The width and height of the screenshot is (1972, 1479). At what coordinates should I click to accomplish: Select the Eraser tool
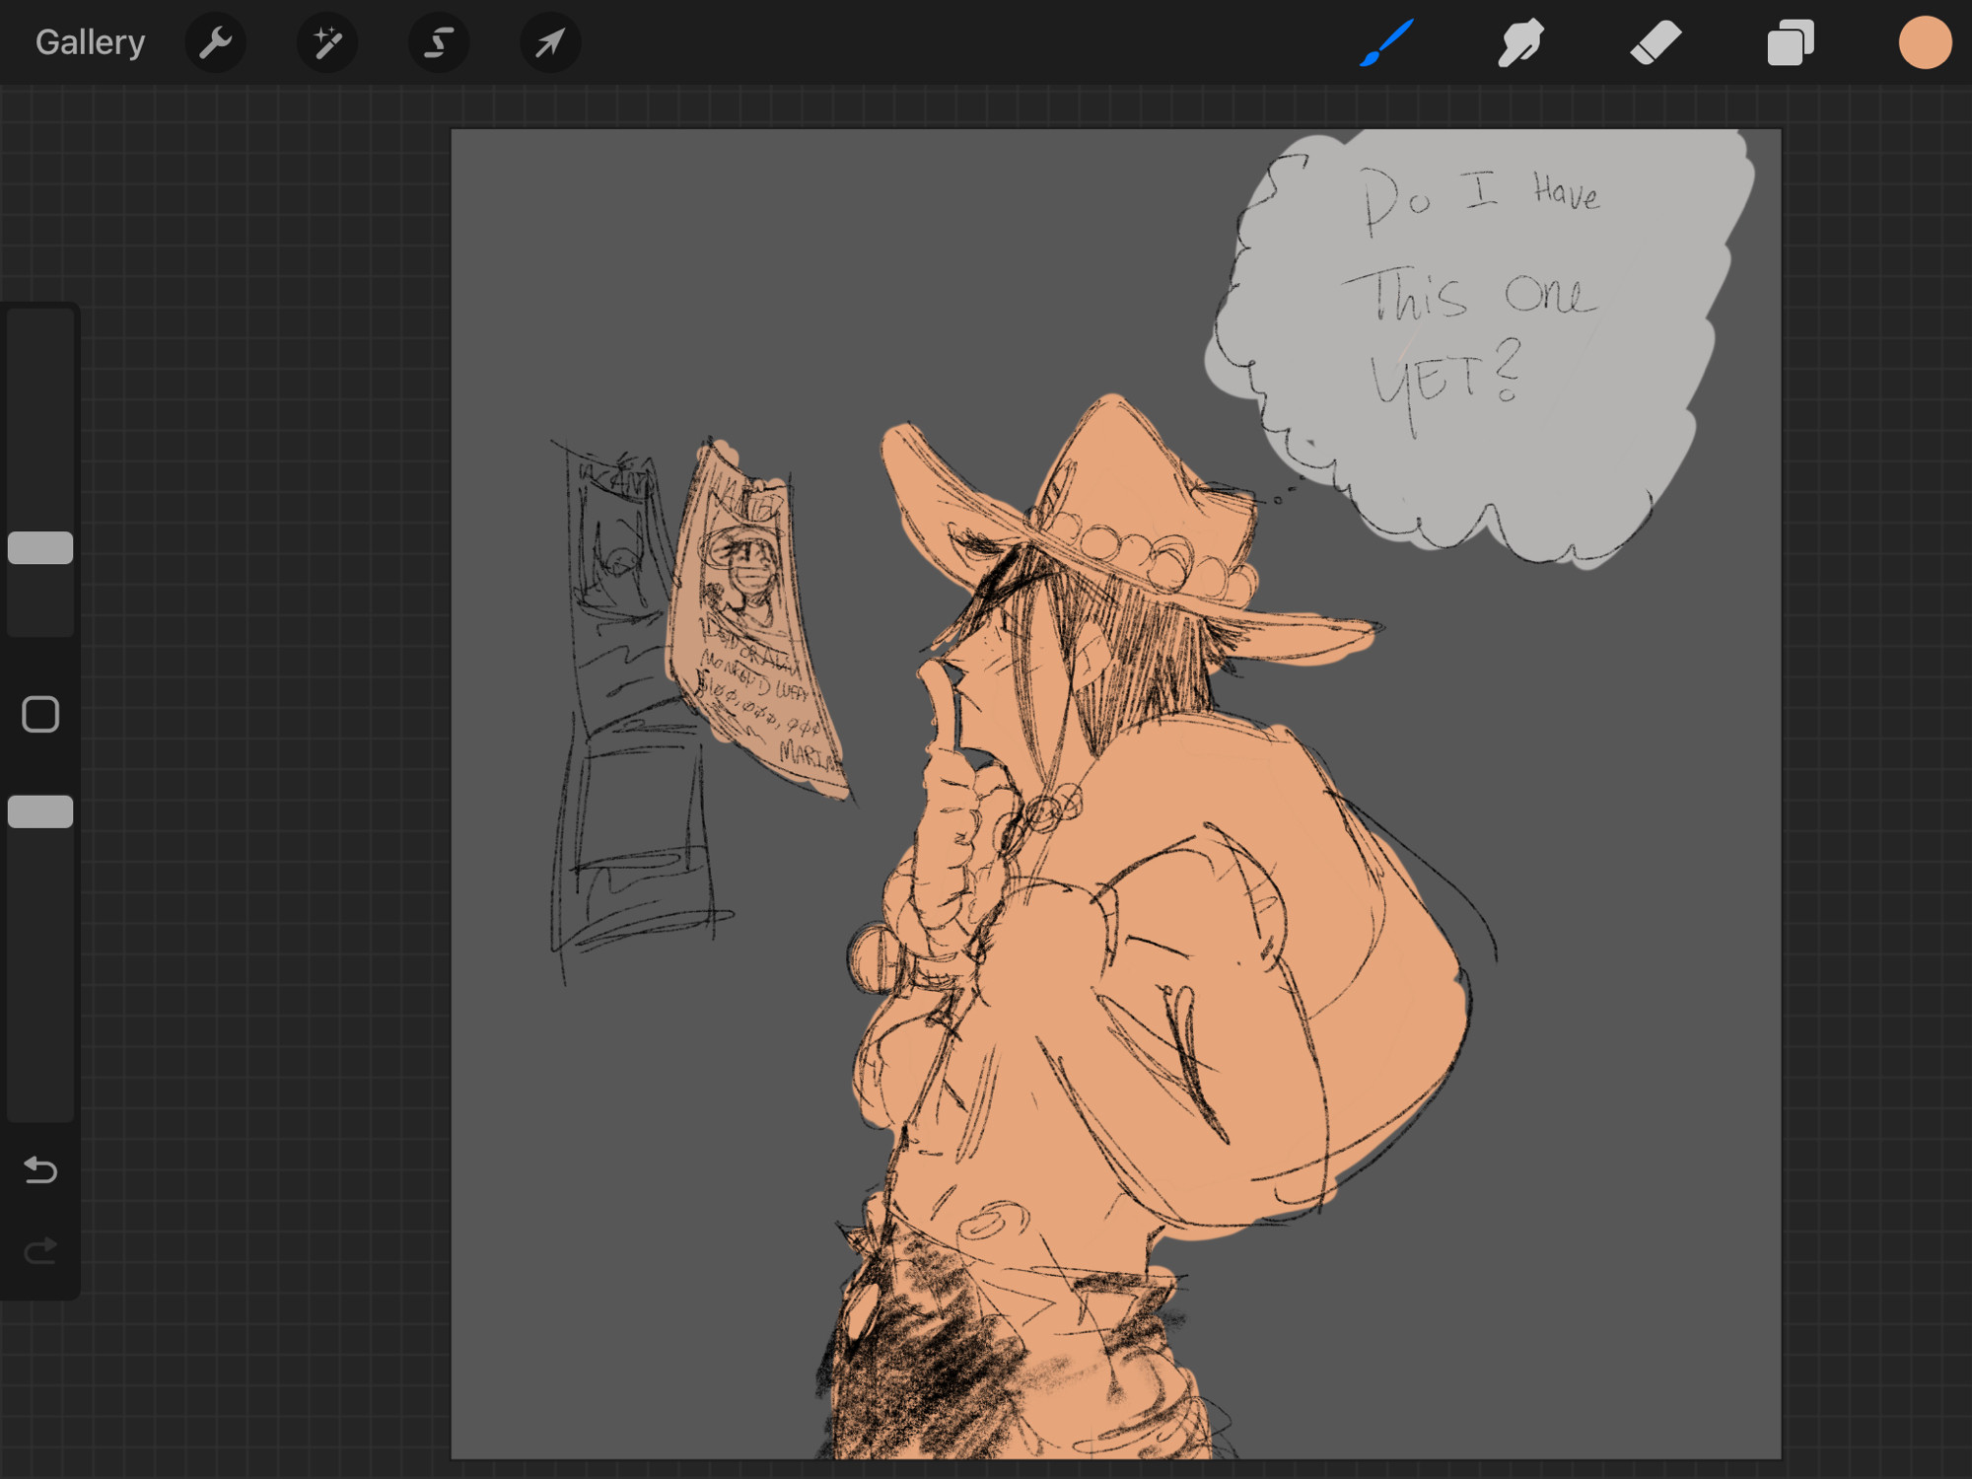coord(1655,42)
